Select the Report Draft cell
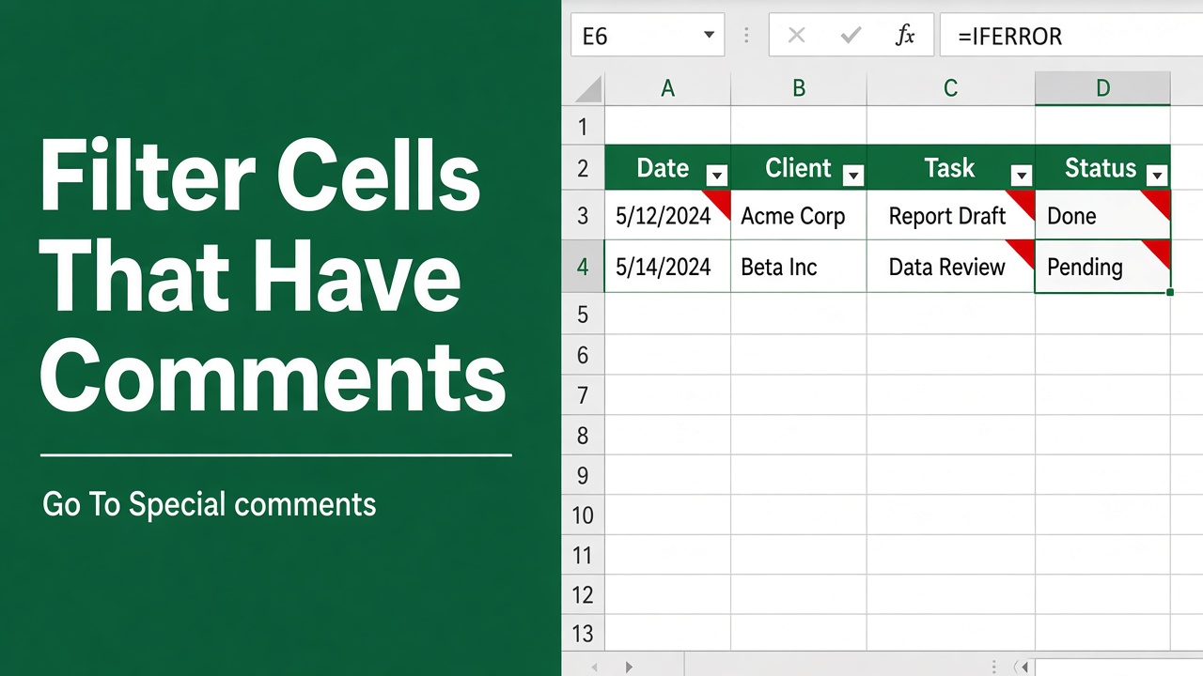Viewport: 1203px width, 676px height. pos(950,215)
